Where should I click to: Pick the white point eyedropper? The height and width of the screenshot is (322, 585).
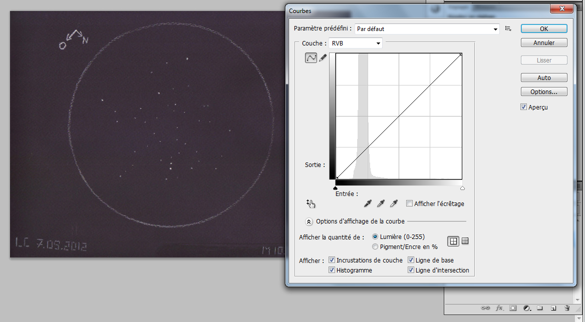(x=394, y=203)
